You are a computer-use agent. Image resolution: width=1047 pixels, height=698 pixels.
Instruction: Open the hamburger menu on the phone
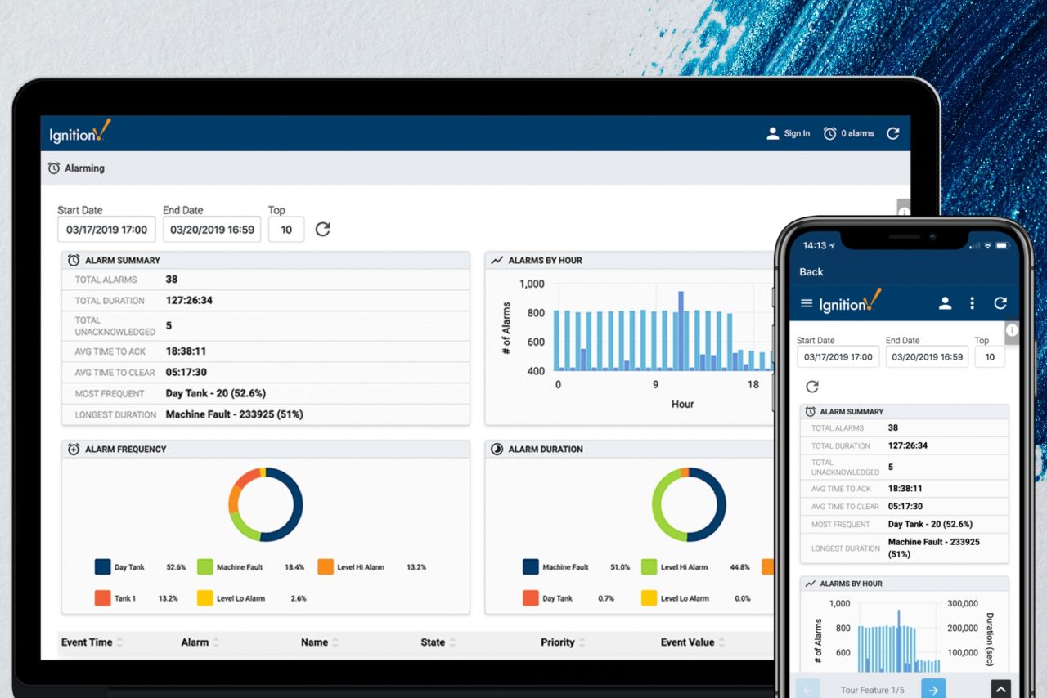pos(807,303)
